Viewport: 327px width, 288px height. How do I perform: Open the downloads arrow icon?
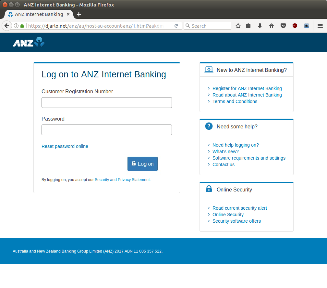tap(260, 26)
